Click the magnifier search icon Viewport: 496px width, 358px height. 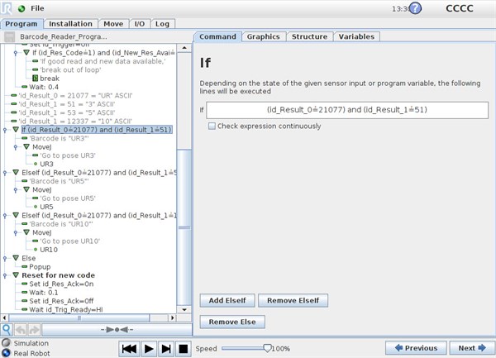pos(7,330)
